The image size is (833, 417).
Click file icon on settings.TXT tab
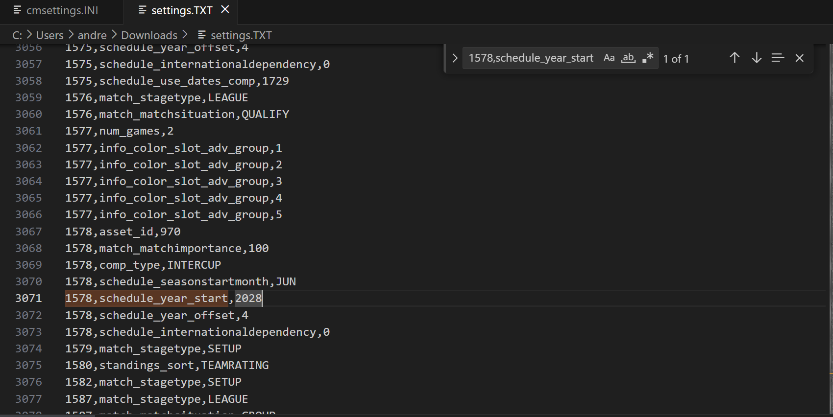143,10
